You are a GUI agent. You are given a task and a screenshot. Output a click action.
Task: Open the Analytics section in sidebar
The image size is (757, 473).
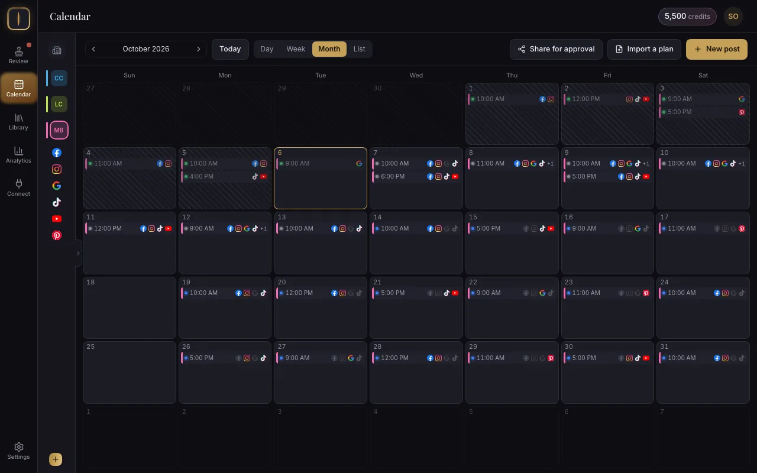click(18, 155)
